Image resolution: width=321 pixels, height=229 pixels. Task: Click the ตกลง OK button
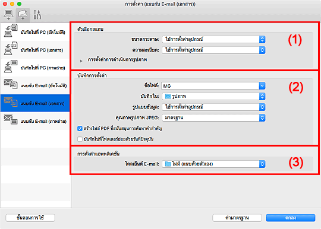click(x=291, y=218)
